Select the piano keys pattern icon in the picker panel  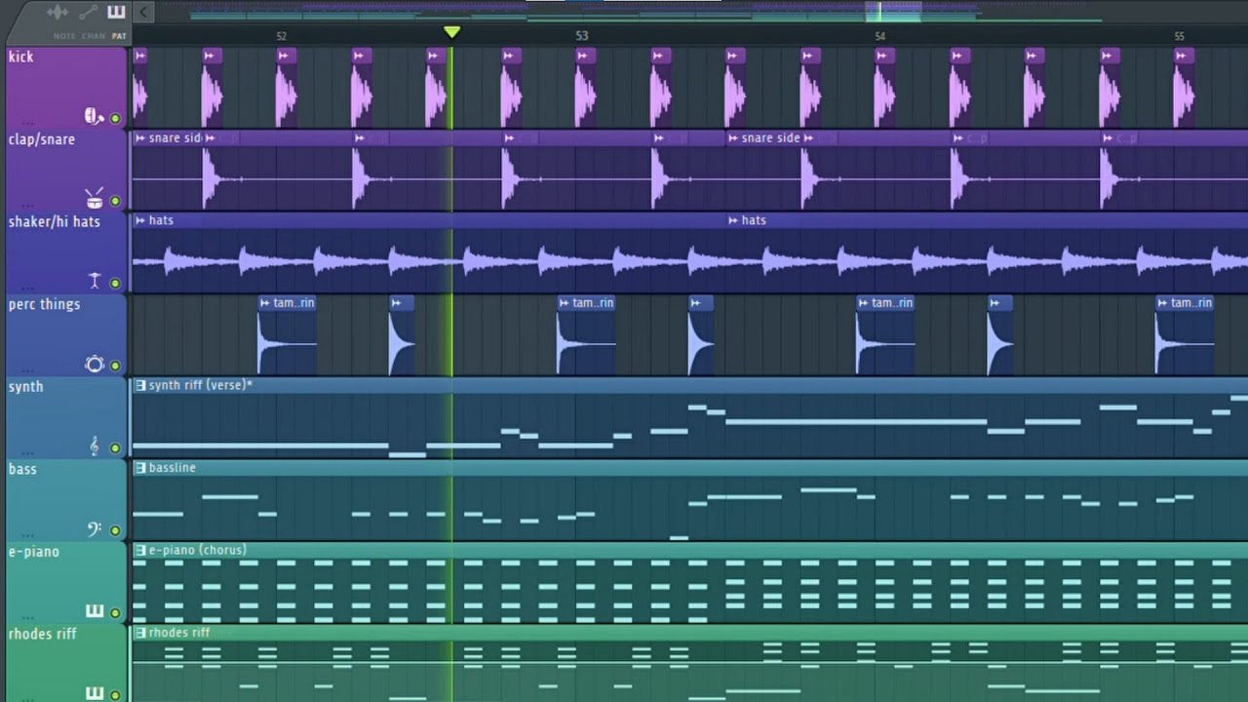click(x=116, y=12)
